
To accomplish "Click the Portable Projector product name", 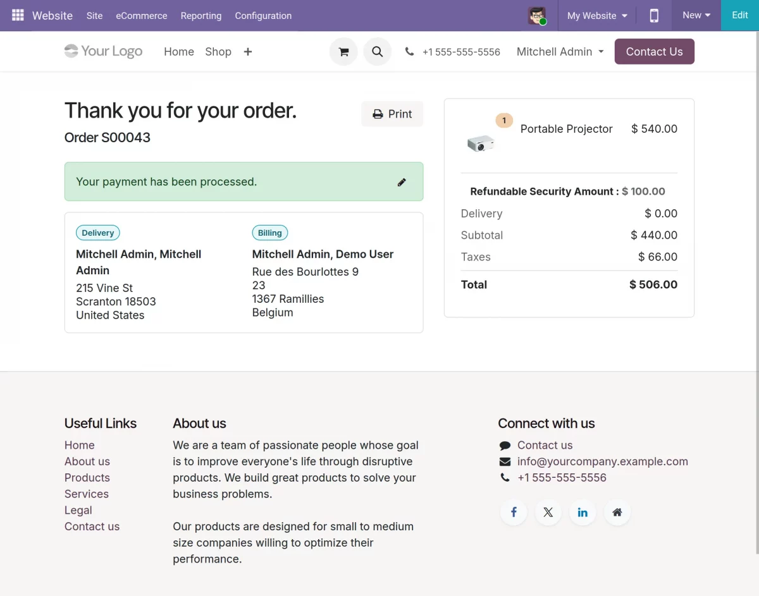I will click(x=567, y=129).
